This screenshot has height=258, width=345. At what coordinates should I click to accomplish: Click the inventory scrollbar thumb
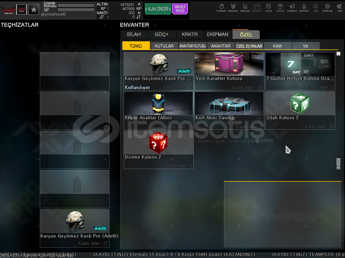[338, 162]
